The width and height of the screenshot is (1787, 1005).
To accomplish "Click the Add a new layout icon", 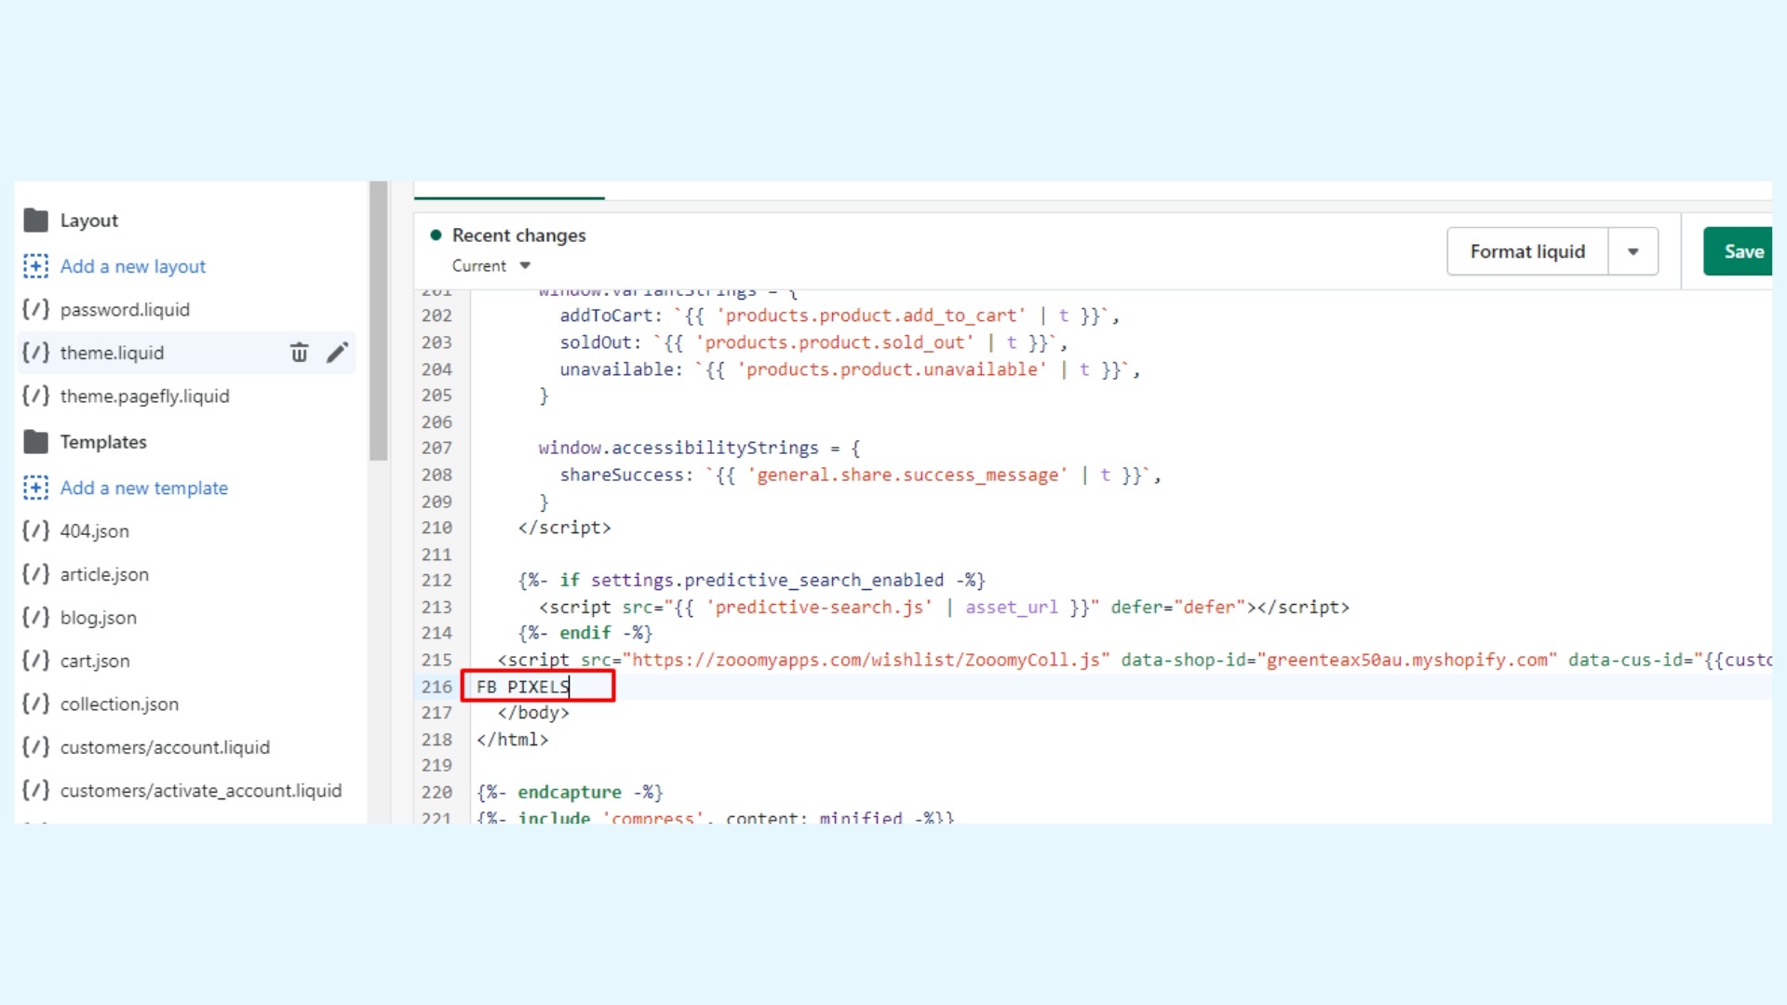I will (35, 265).
